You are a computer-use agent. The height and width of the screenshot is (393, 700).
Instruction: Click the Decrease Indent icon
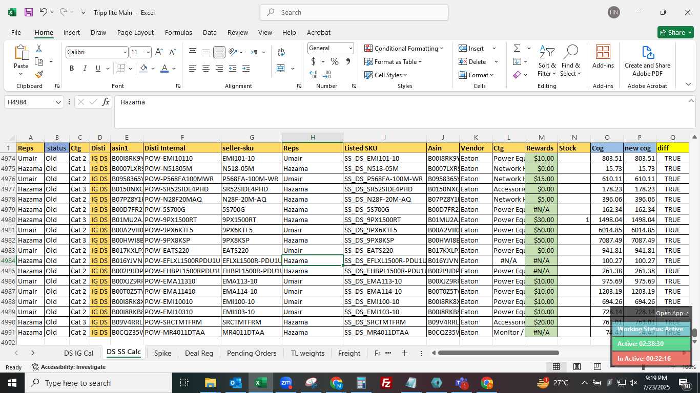point(233,69)
